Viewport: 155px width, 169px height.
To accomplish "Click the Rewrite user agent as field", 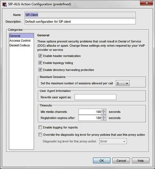I will click(x=95, y=97).
